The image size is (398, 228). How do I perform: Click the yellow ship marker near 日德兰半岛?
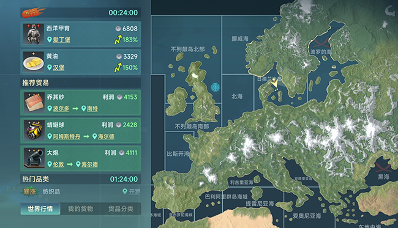[x=274, y=83]
